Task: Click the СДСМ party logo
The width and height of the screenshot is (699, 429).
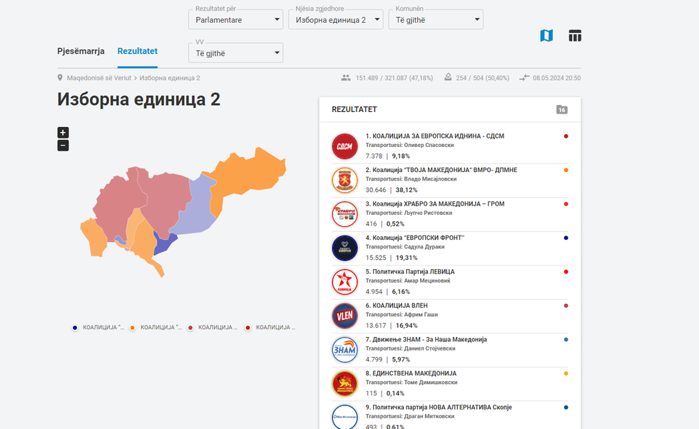Action: (x=345, y=146)
